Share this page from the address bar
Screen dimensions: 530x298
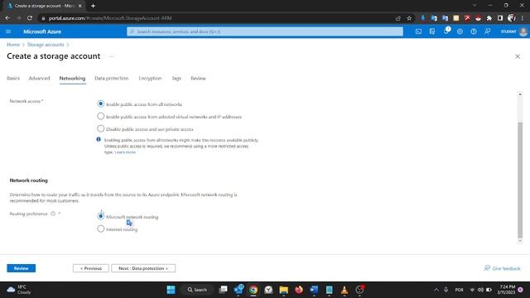pyautogui.click(x=398, y=18)
